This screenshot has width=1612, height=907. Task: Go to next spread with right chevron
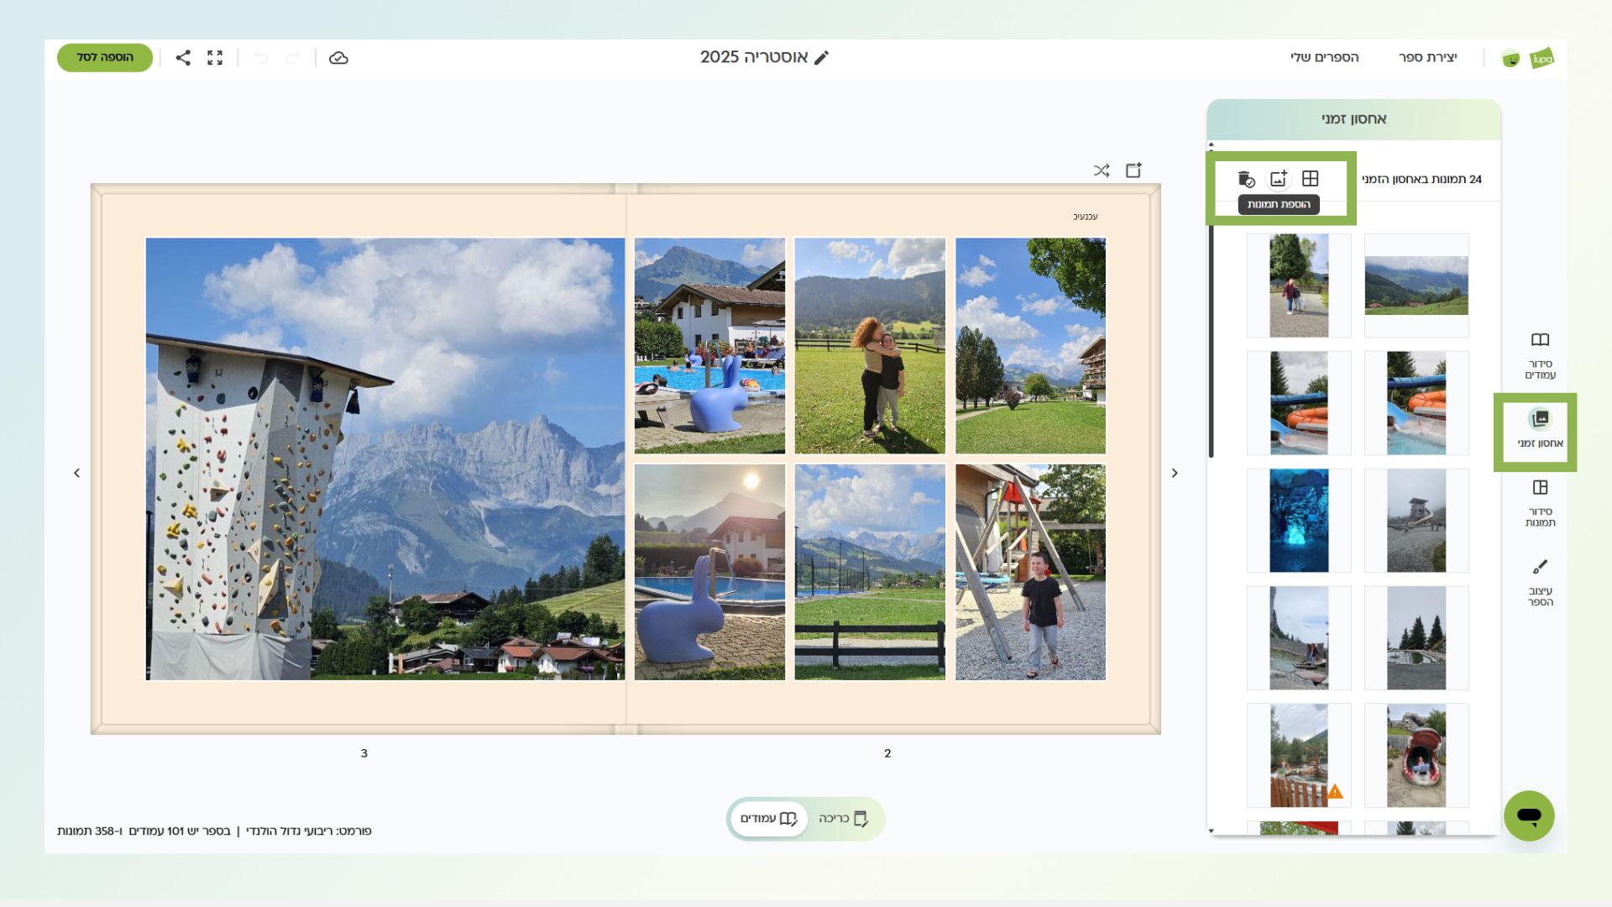[1175, 474]
